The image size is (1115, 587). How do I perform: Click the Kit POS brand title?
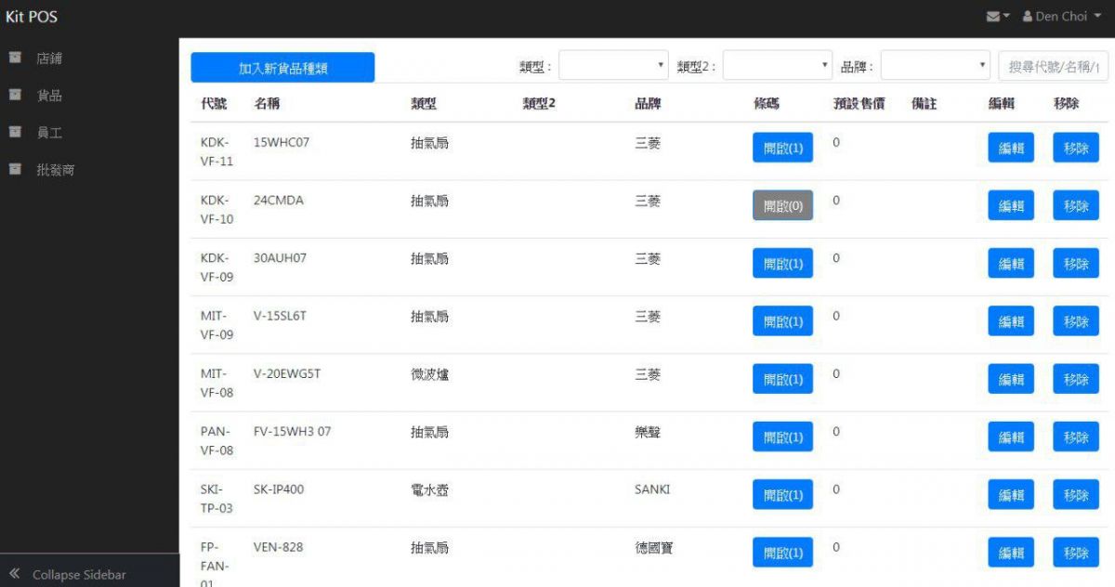click(32, 17)
